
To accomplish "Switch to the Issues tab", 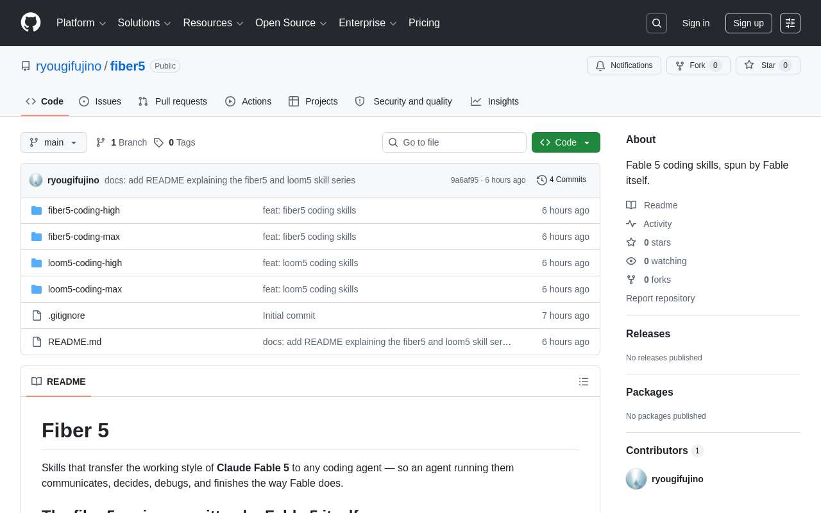I will coord(100,101).
